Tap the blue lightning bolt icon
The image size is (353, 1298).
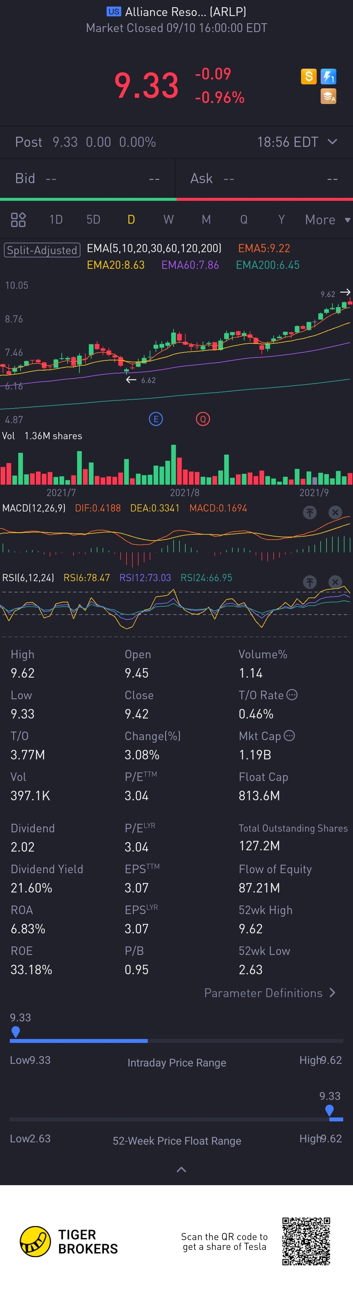[328, 77]
